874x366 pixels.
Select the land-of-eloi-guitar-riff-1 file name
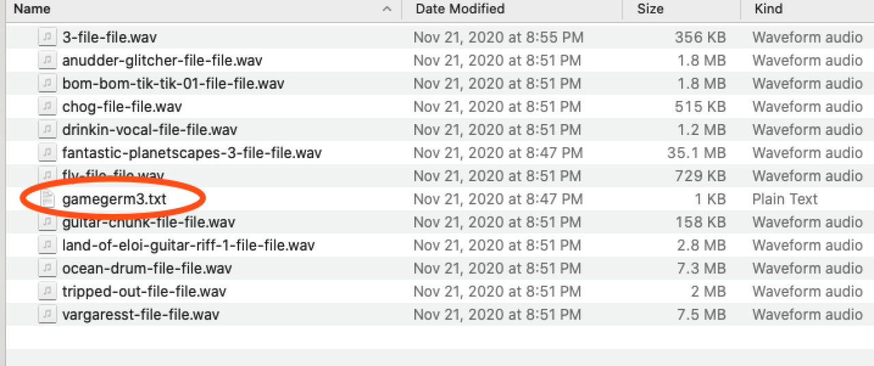pyautogui.click(x=188, y=245)
